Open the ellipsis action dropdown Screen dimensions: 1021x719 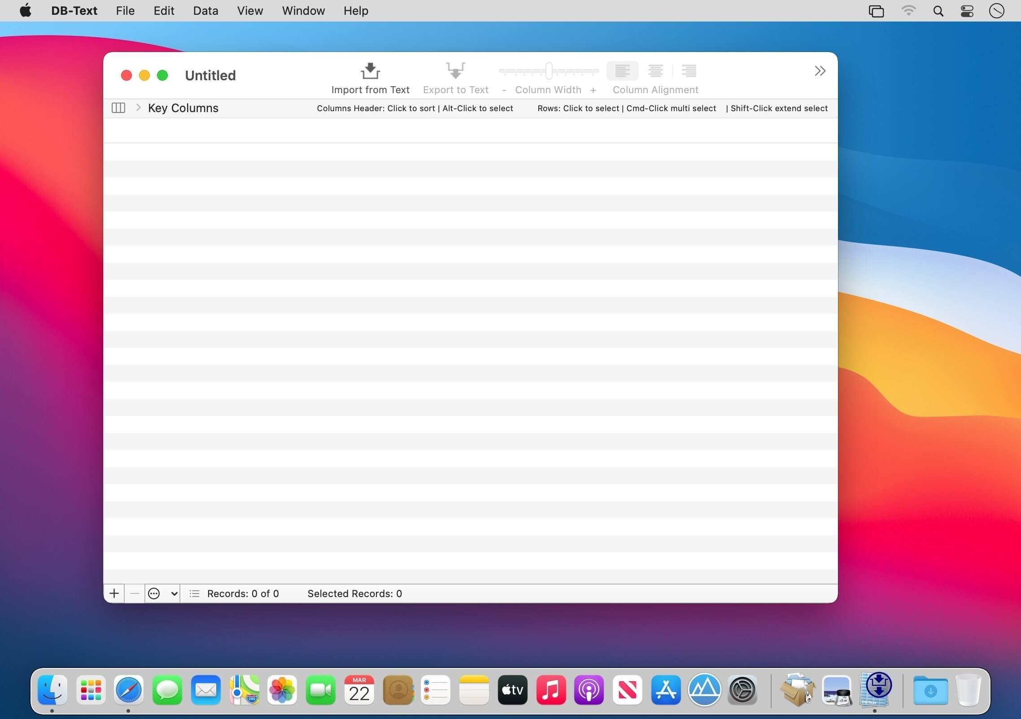[x=162, y=593]
